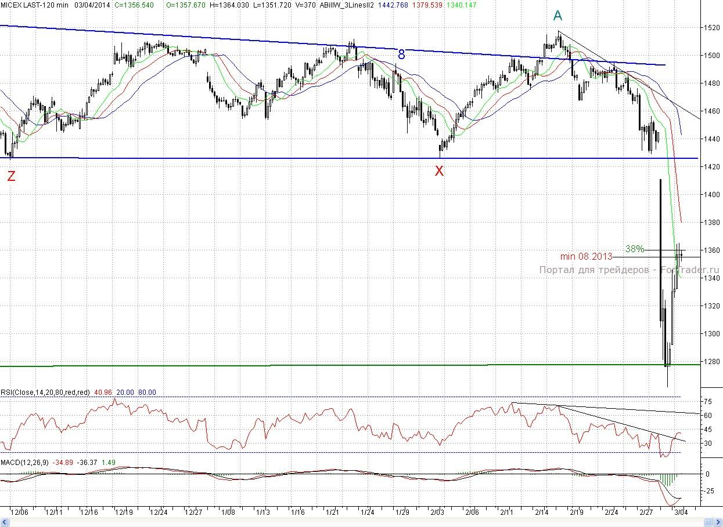Click the blue 8 annotation on trendline

tap(401, 55)
